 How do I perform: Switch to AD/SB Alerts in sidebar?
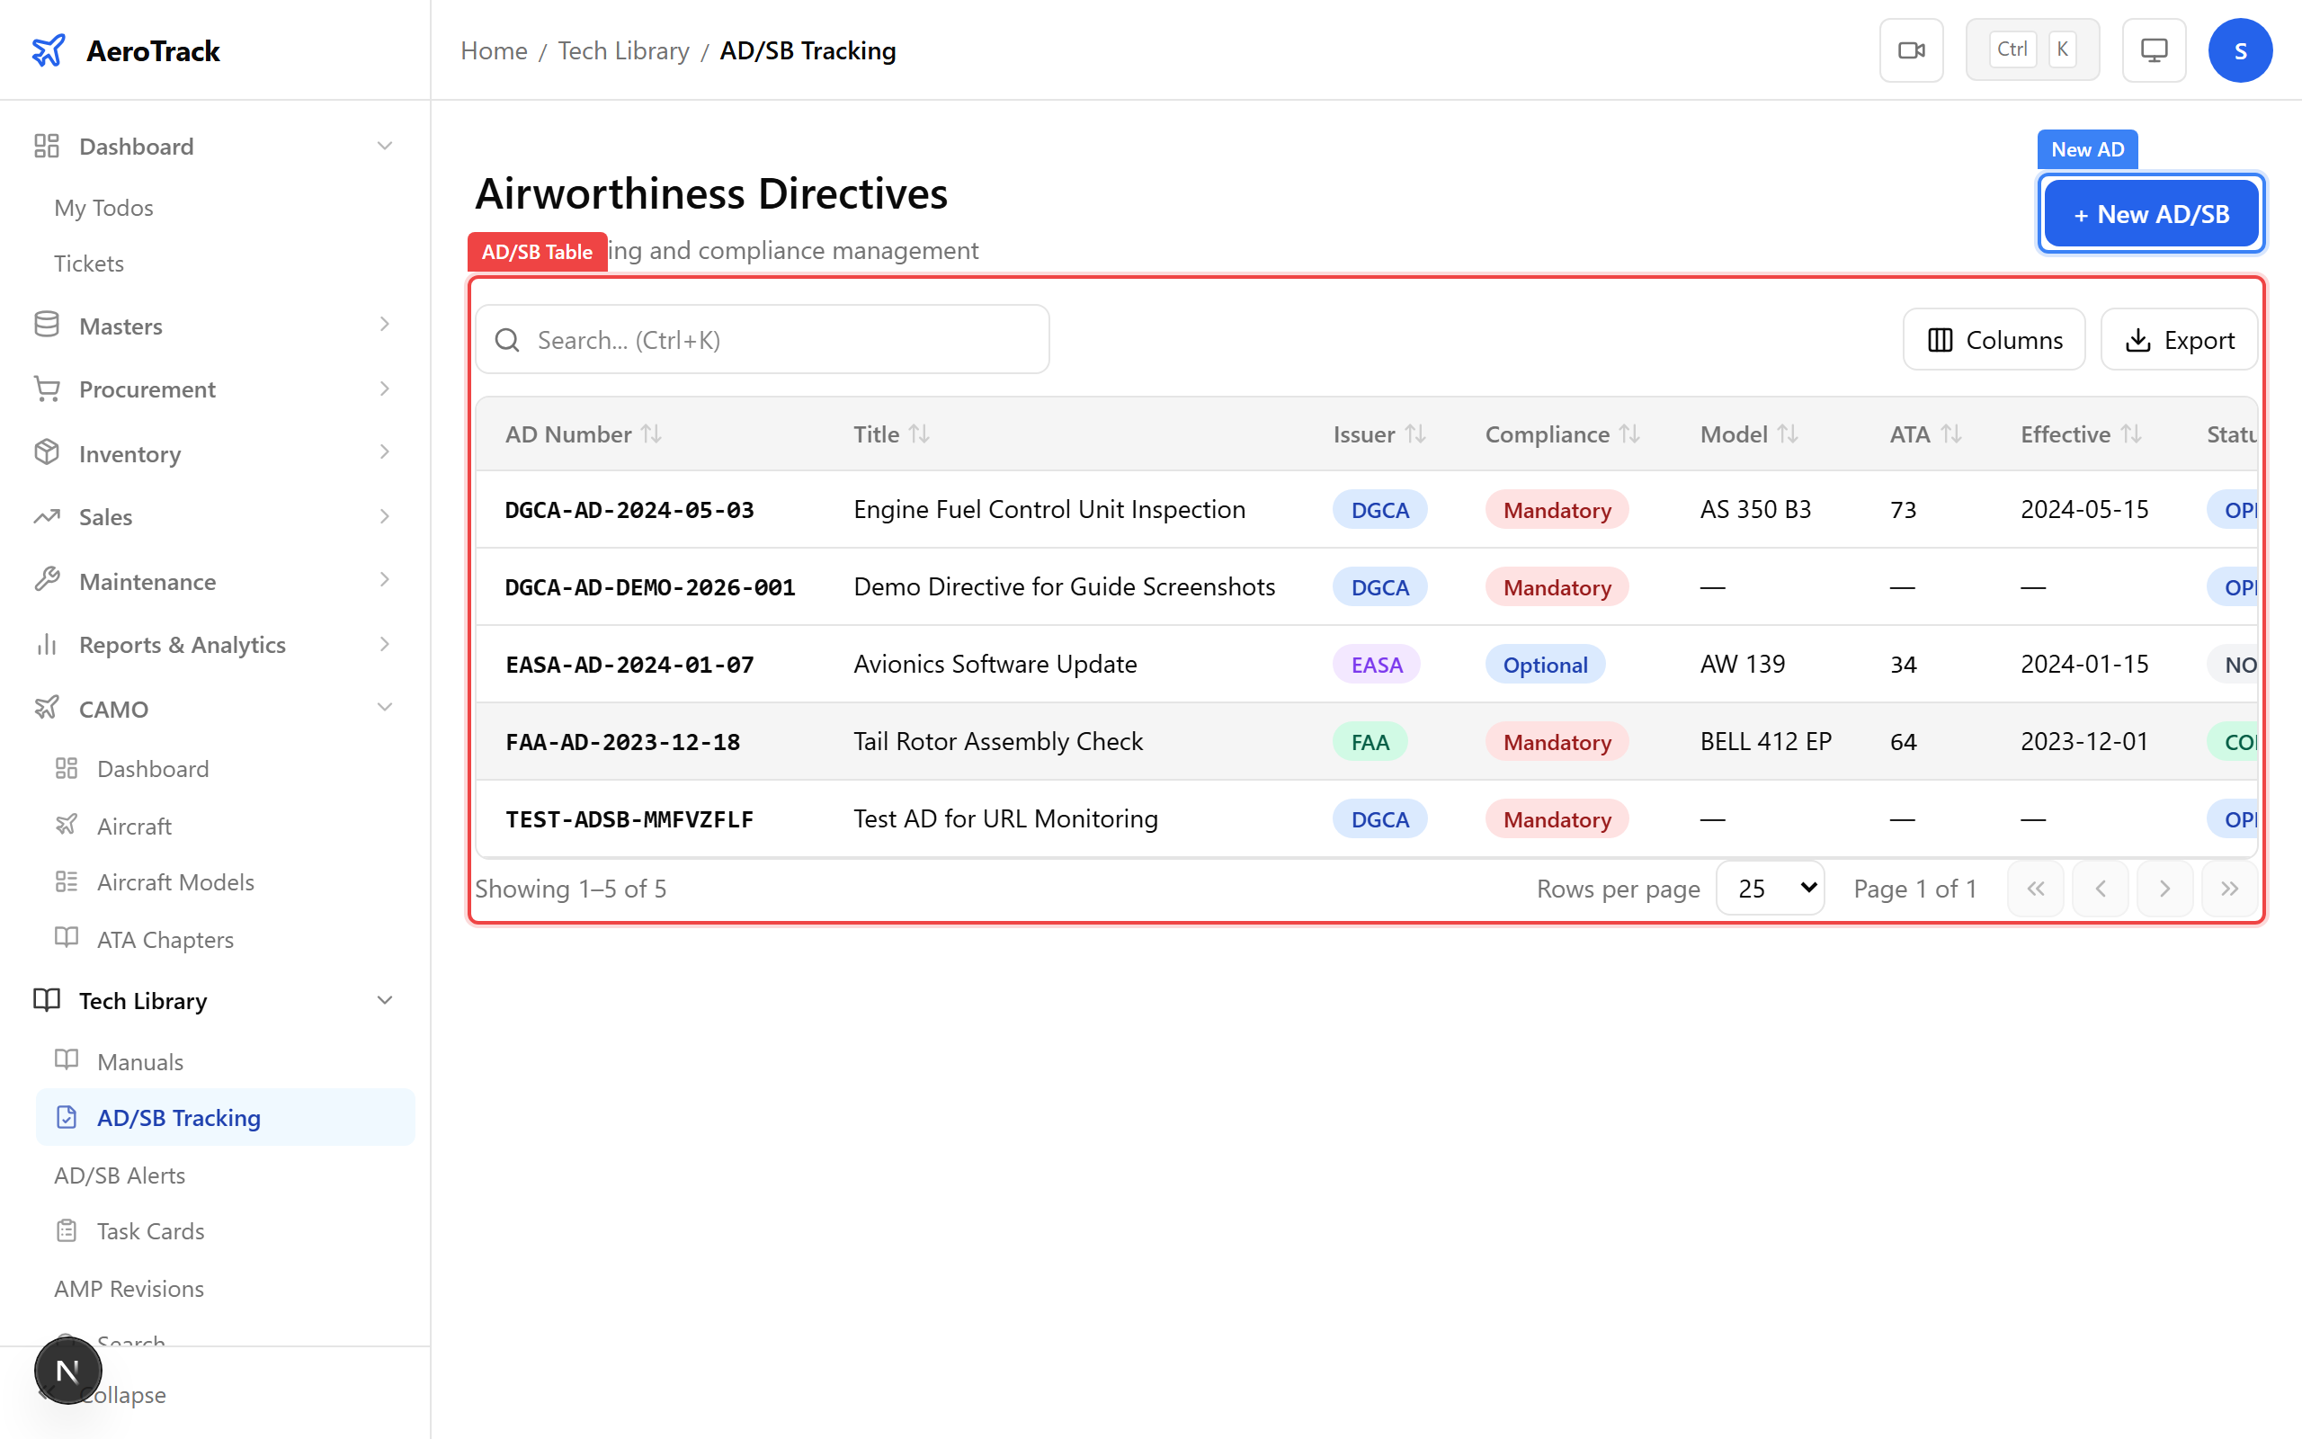click(x=120, y=1175)
